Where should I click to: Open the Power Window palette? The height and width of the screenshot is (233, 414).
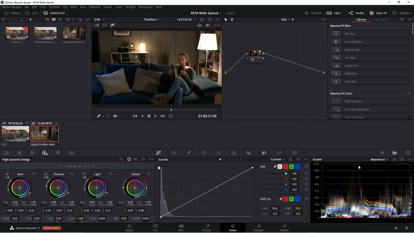click(204, 153)
